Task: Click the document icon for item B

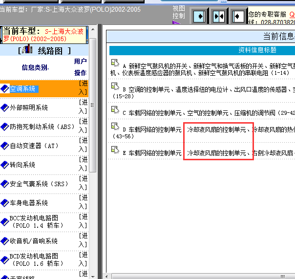Action: click(x=115, y=86)
